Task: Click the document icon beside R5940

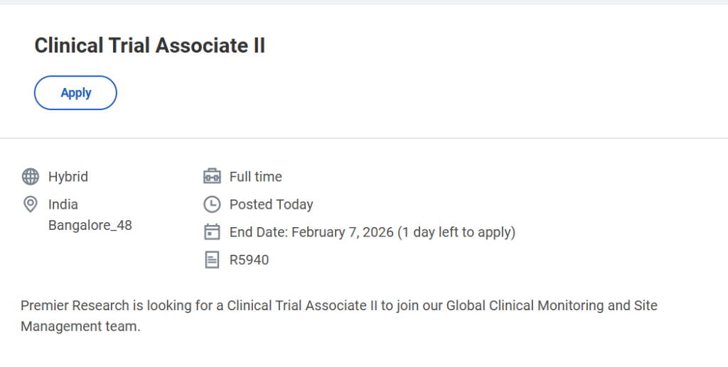Action: coord(212,260)
